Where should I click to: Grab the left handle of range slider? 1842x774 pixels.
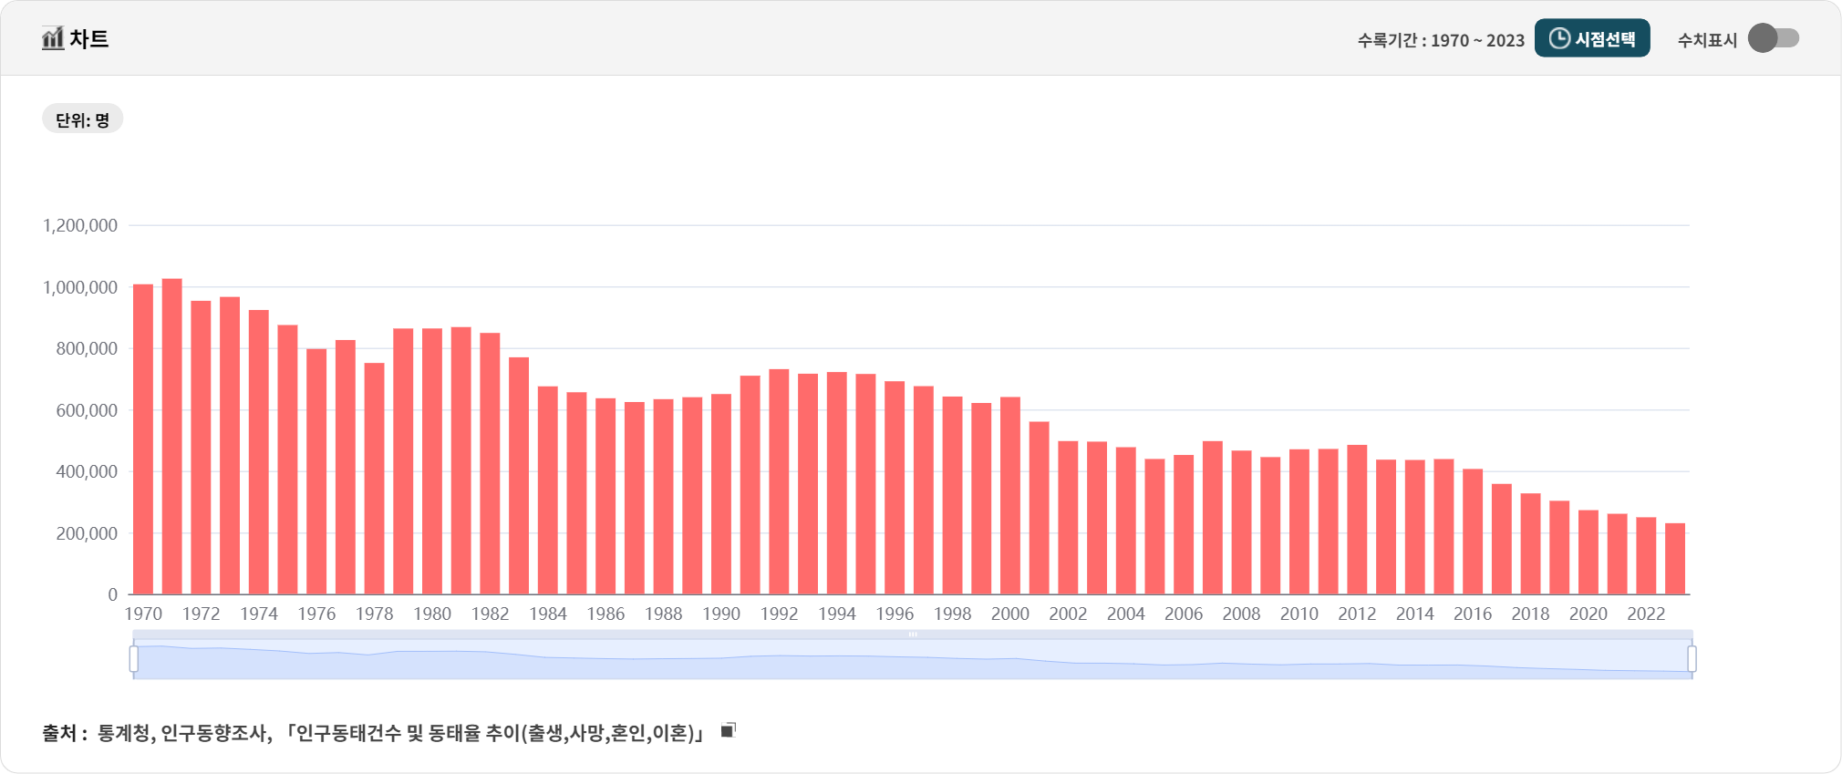pos(134,658)
